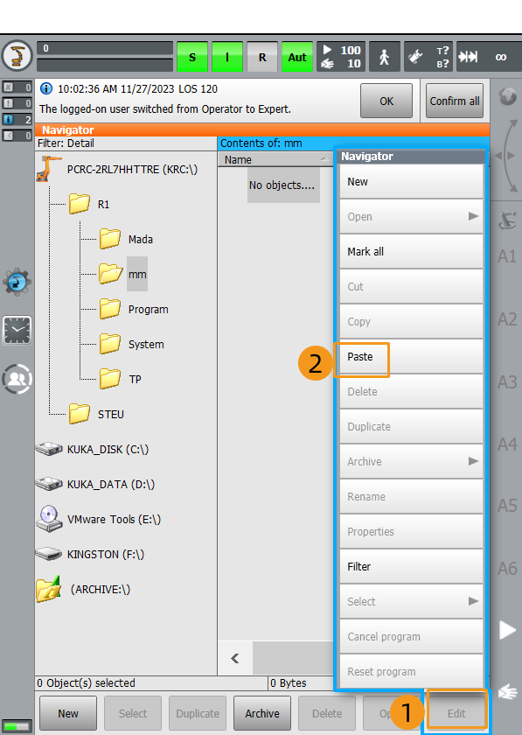Open the System folder
The height and width of the screenshot is (735, 522).
(x=132, y=344)
